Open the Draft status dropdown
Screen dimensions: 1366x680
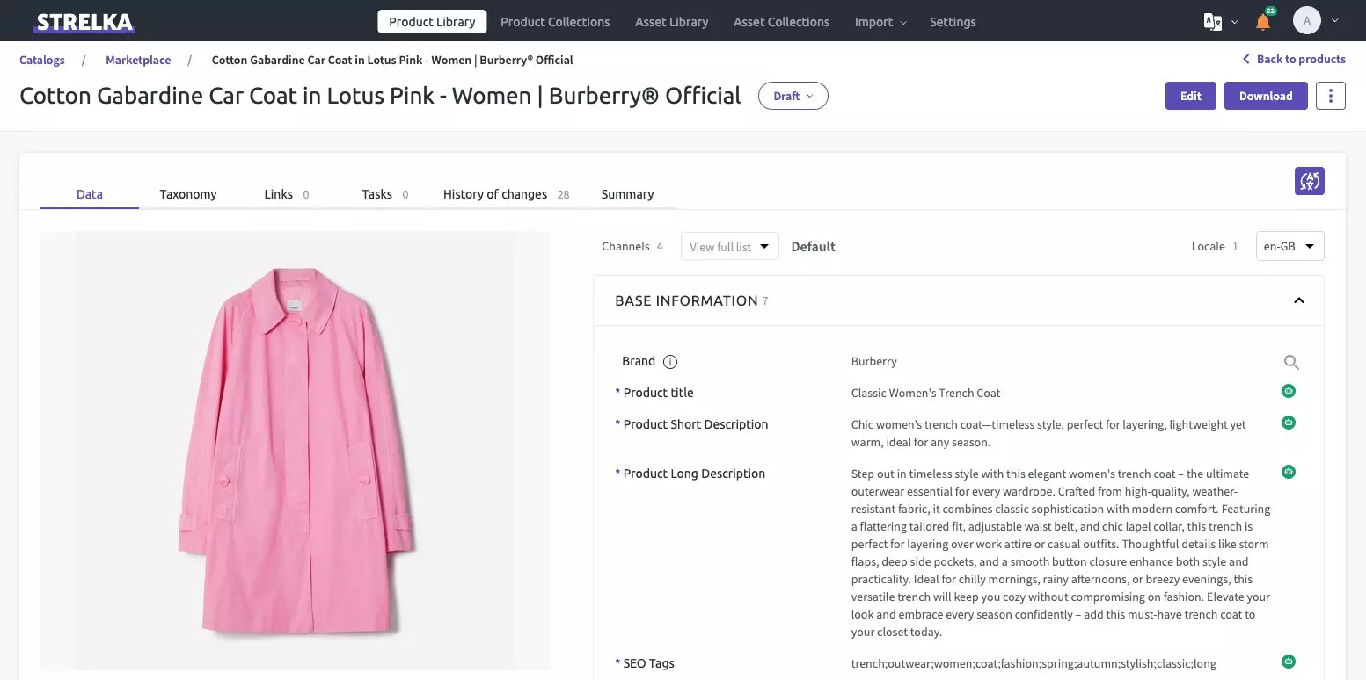click(793, 96)
